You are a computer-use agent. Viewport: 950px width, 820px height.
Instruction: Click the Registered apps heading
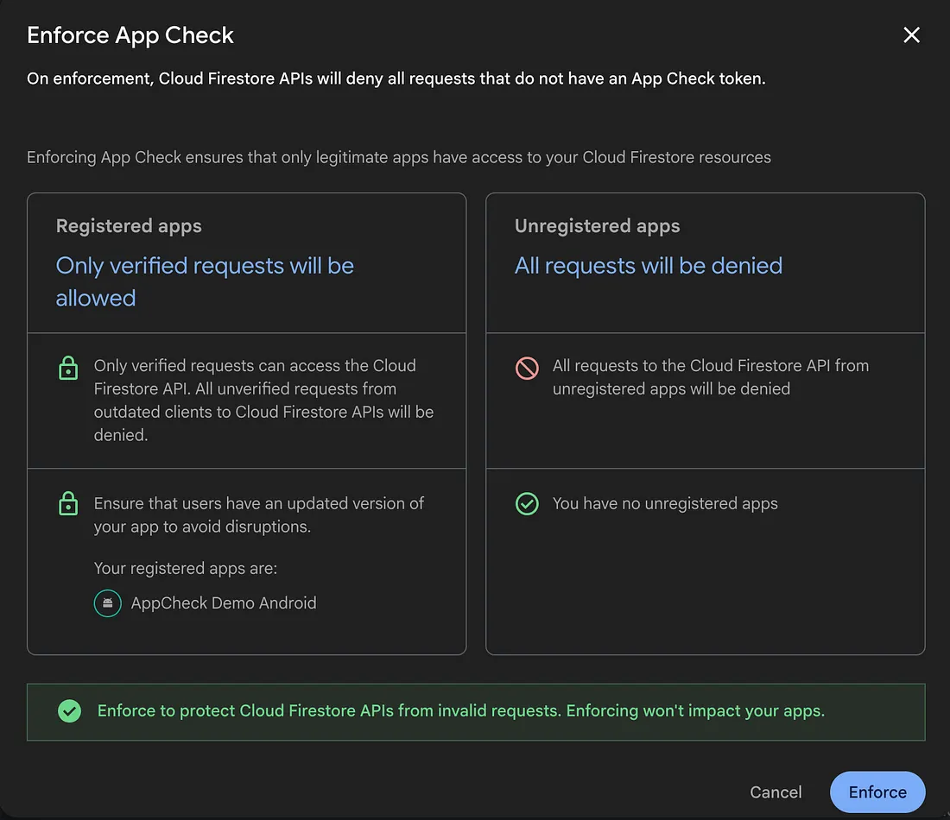(129, 226)
